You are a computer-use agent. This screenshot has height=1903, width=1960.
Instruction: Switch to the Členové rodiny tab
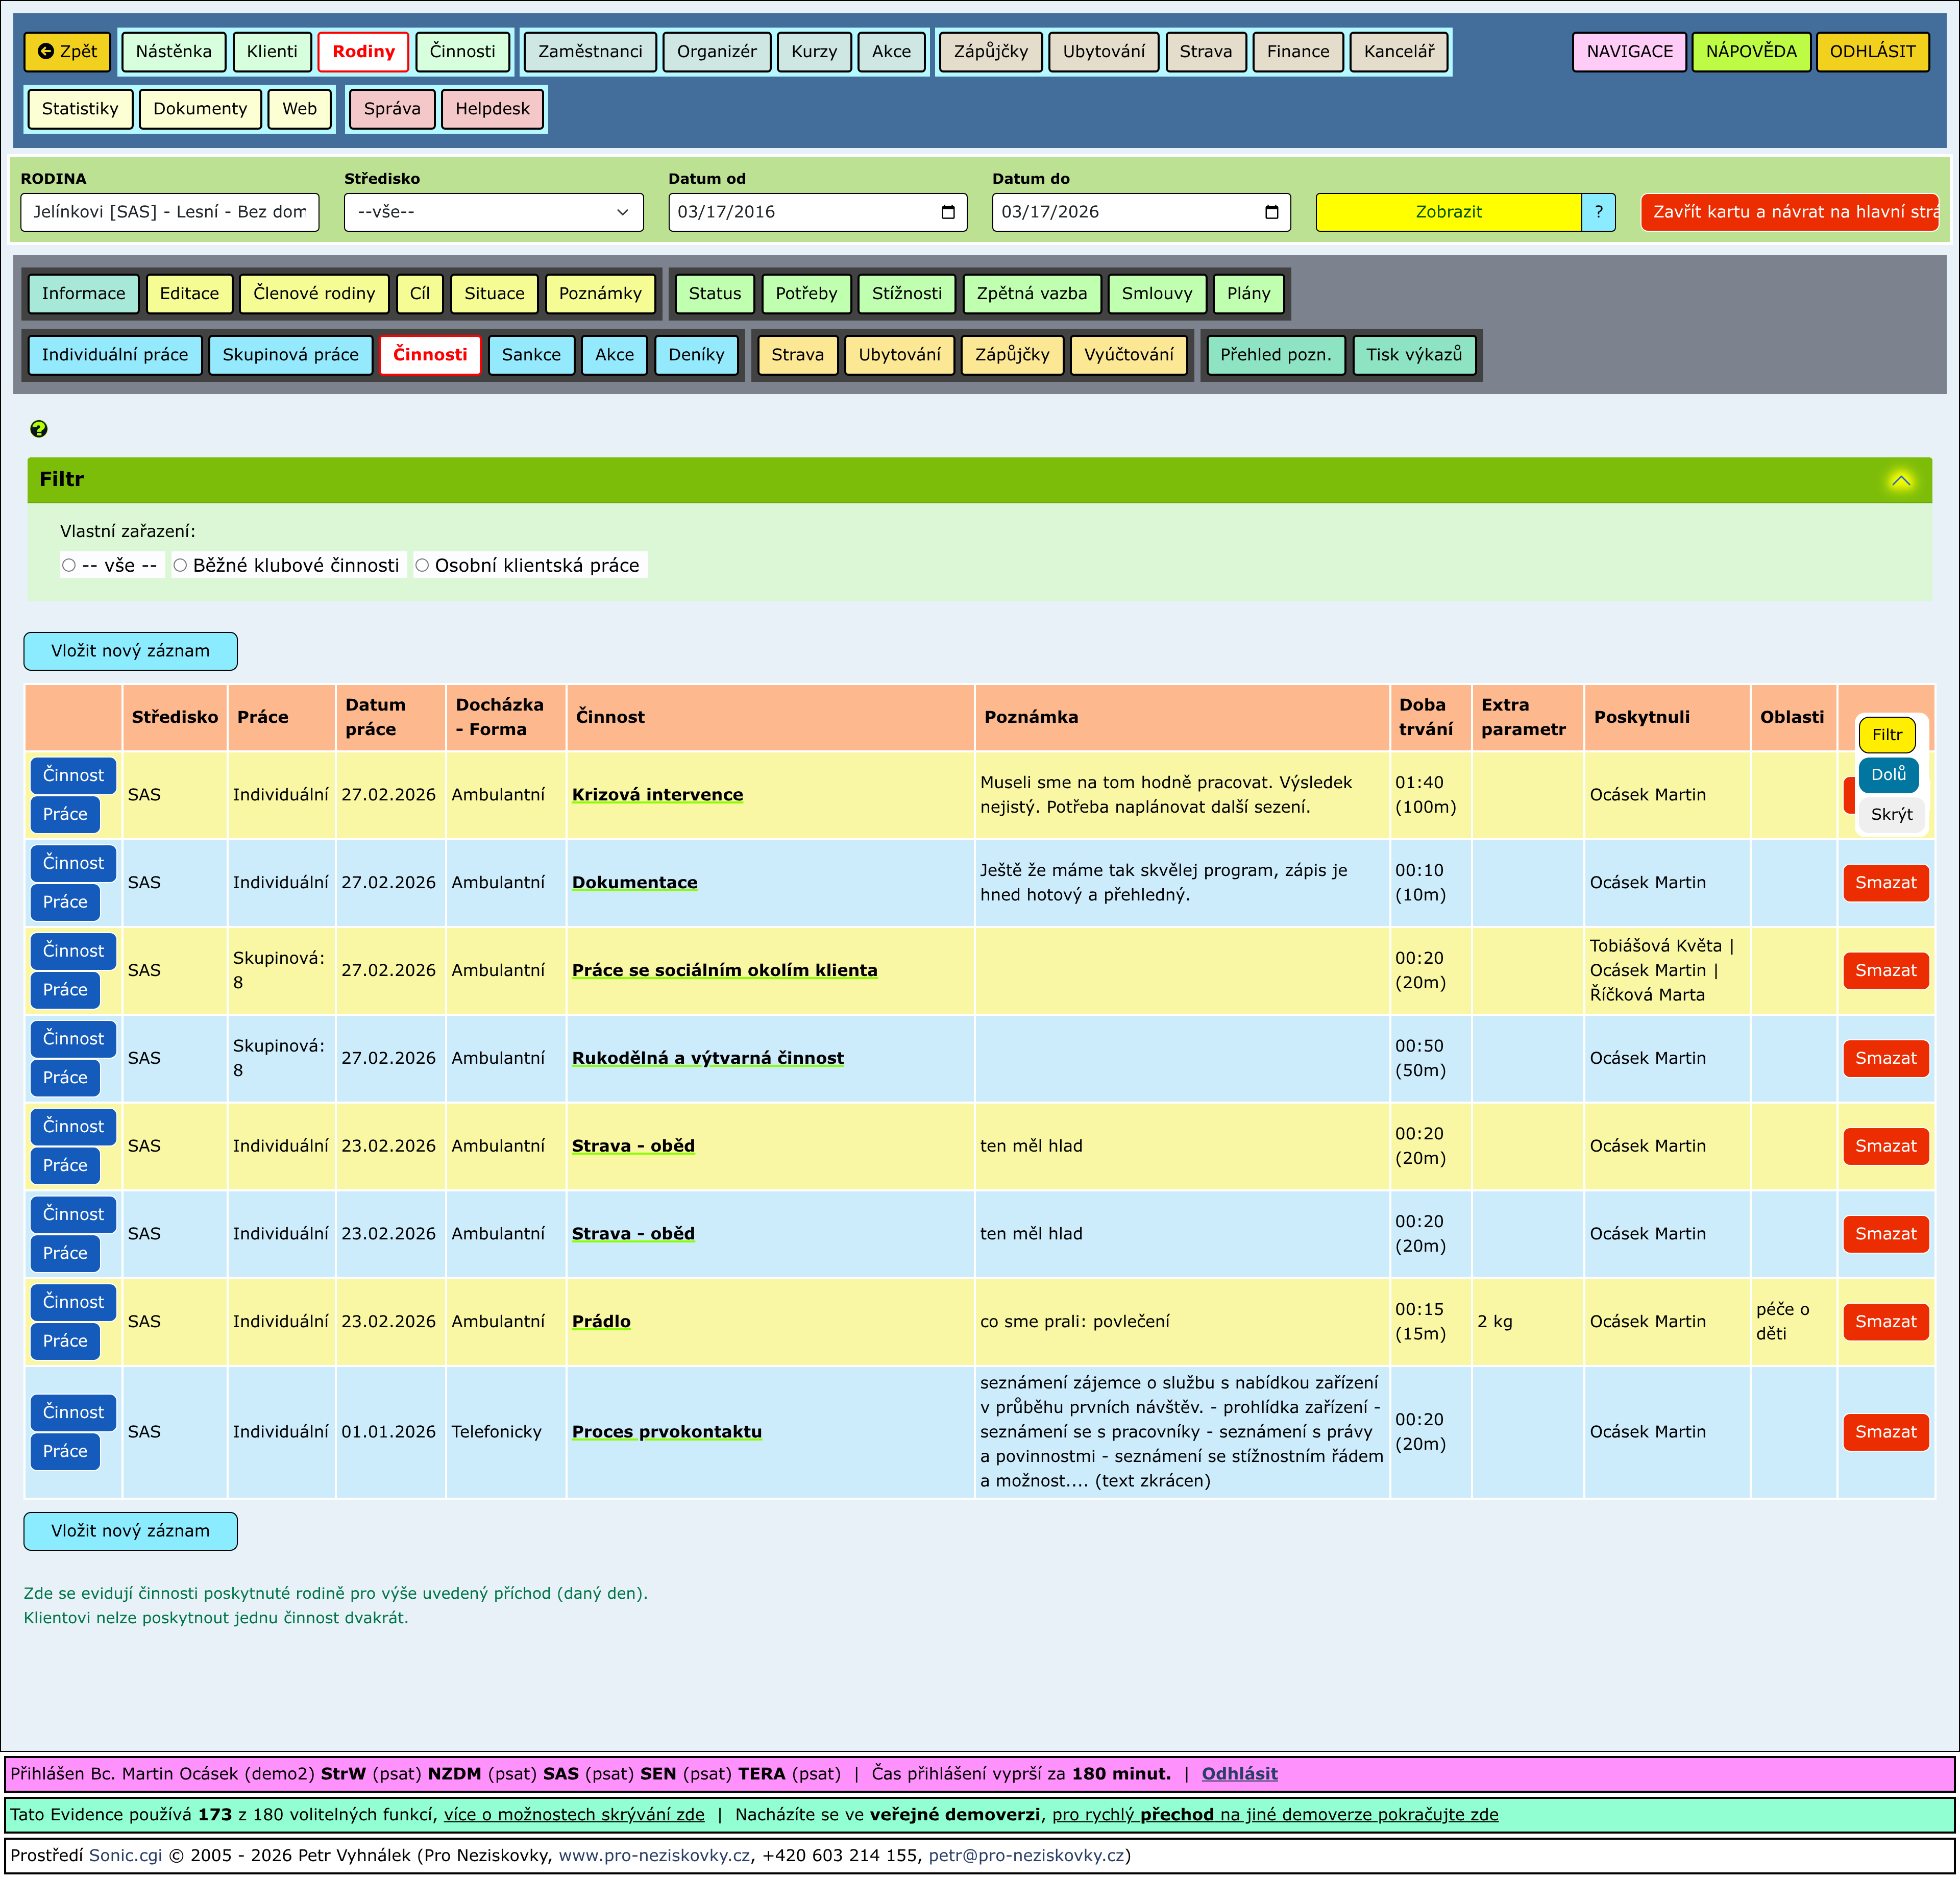tap(314, 294)
